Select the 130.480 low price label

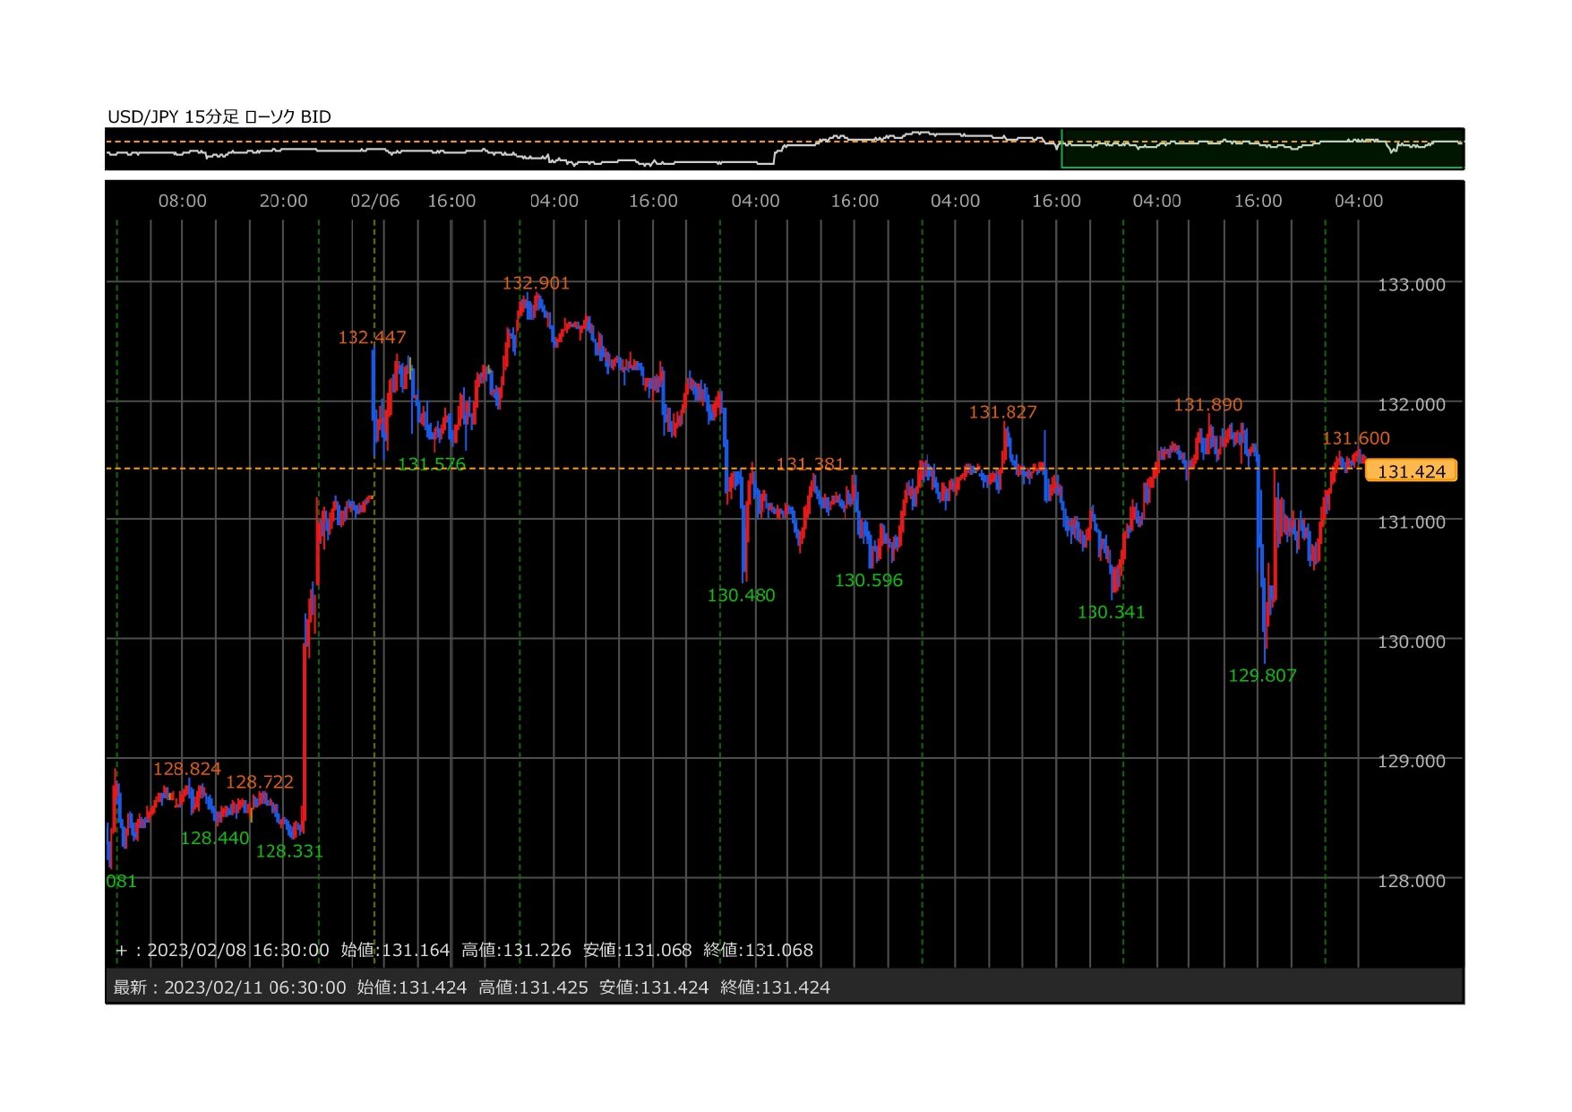point(741,596)
